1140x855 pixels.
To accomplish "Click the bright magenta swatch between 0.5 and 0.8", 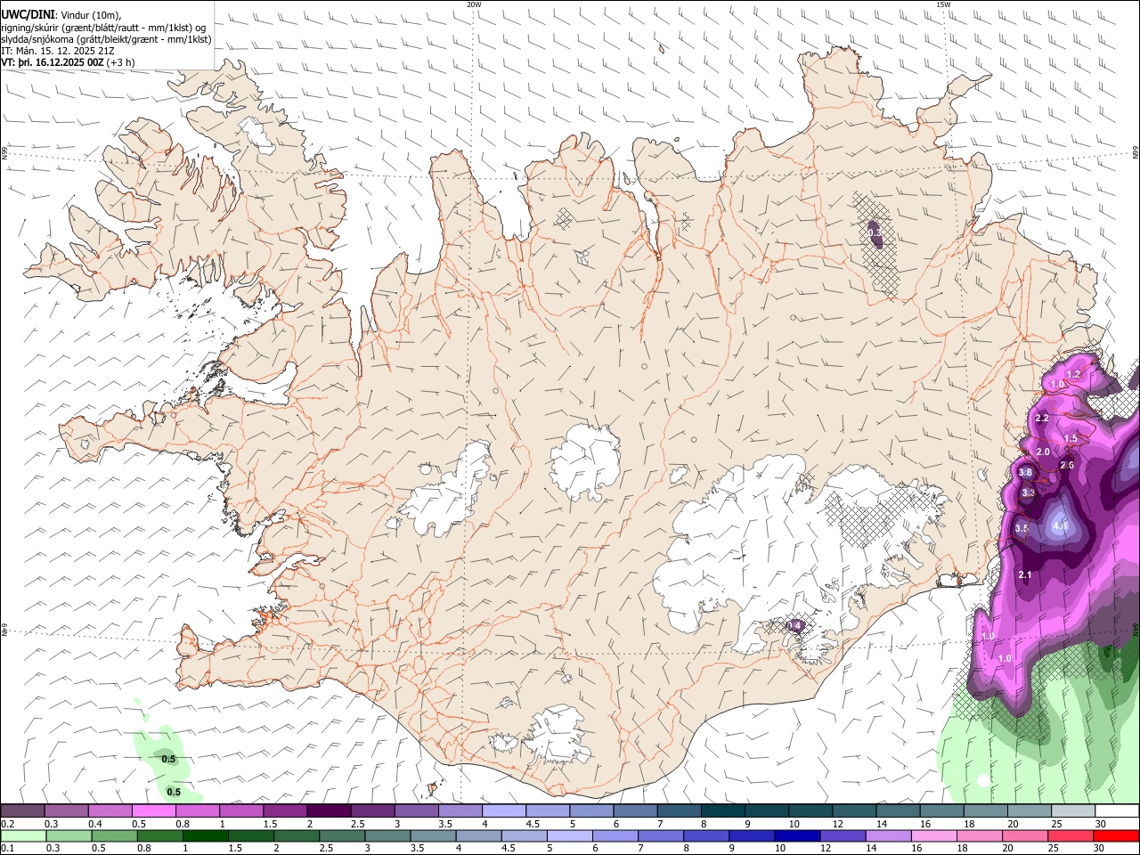I will [x=153, y=811].
